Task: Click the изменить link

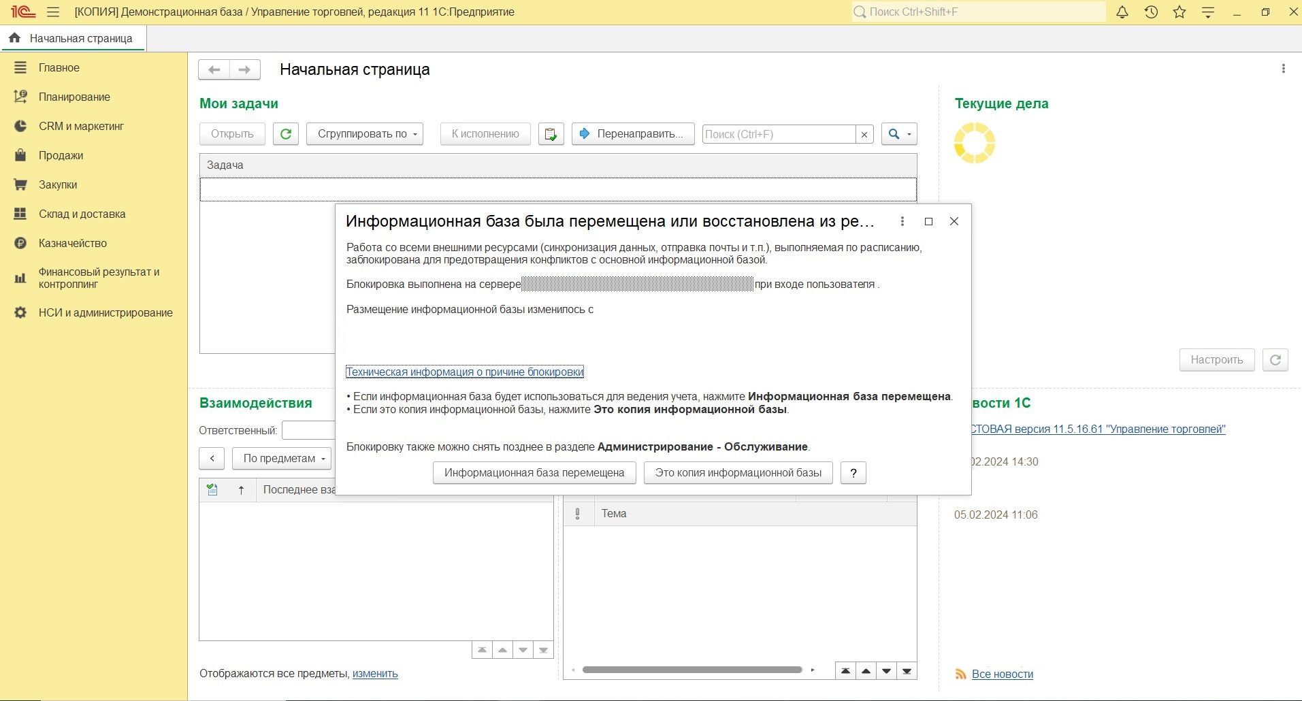Action: pos(375,674)
